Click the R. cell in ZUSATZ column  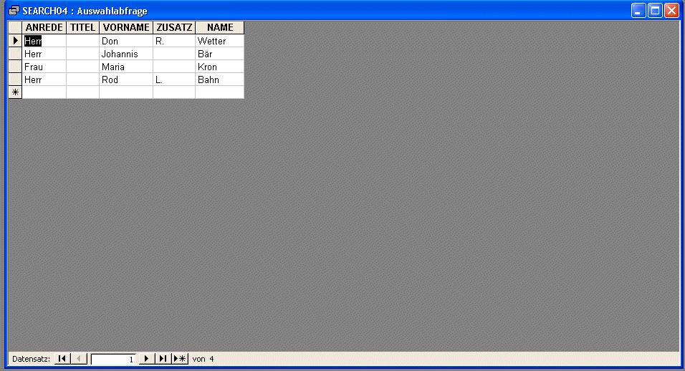click(x=174, y=41)
